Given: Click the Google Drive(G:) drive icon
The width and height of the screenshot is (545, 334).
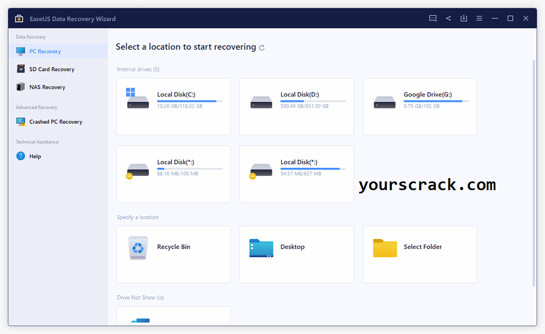Looking at the screenshot, I should click(384, 102).
